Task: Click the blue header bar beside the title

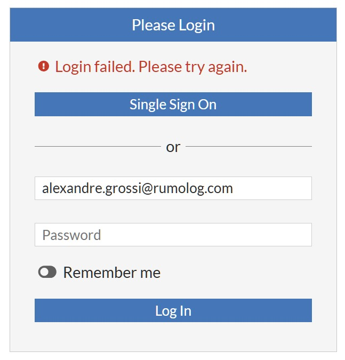Action: point(276,25)
